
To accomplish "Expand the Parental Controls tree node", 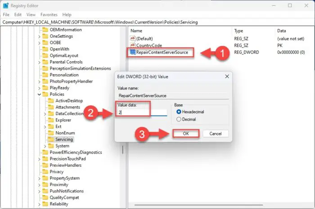I will coord(39,62).
